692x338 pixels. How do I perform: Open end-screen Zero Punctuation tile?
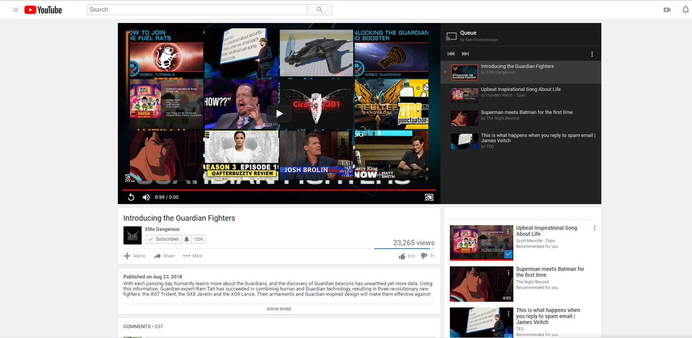(x=392, y=104)
